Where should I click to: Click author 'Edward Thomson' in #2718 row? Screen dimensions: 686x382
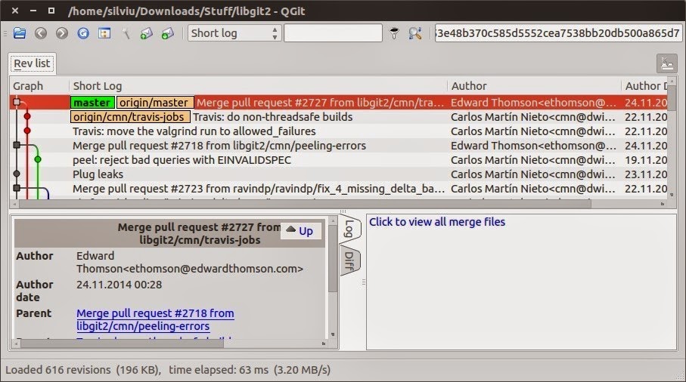click(x=533, y=146)
